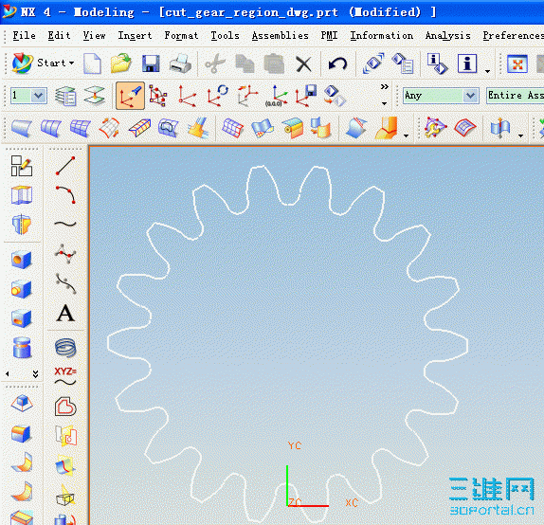Click the Cut scissors icon

[215, 63]
